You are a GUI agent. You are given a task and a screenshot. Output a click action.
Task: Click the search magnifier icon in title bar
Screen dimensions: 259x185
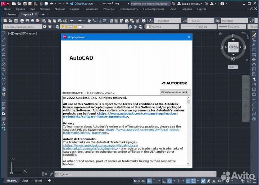coord(173,4)
